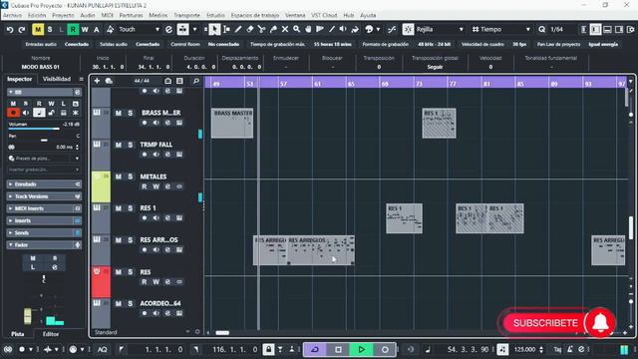Pick the Draw pencil tool
The image size is (638, 359).
(238, 29)
